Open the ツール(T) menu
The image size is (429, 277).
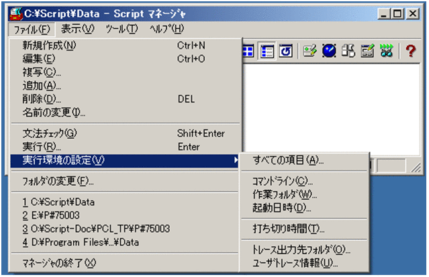pyautogui.click(x=122, y=29)
